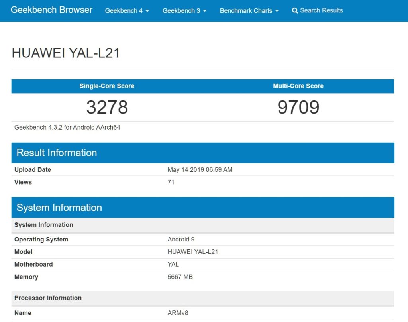Click the multi-core score value 9709

click(298, 107)
